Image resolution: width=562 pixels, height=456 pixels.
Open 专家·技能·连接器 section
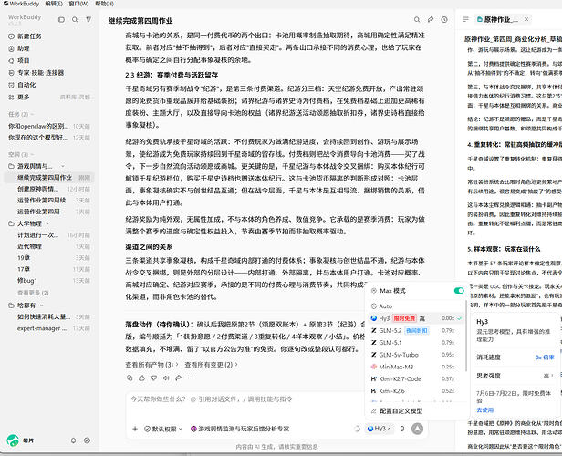coord(36,73)
